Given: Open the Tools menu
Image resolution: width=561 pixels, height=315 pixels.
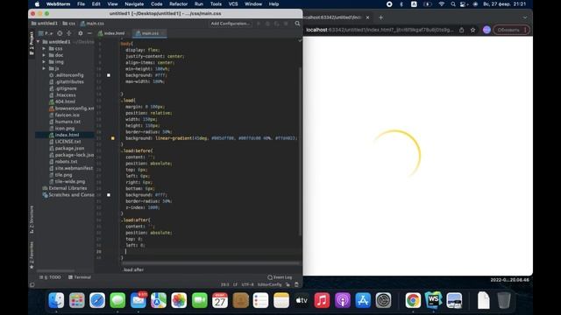Looking at the screenshot, I should 216,4.
